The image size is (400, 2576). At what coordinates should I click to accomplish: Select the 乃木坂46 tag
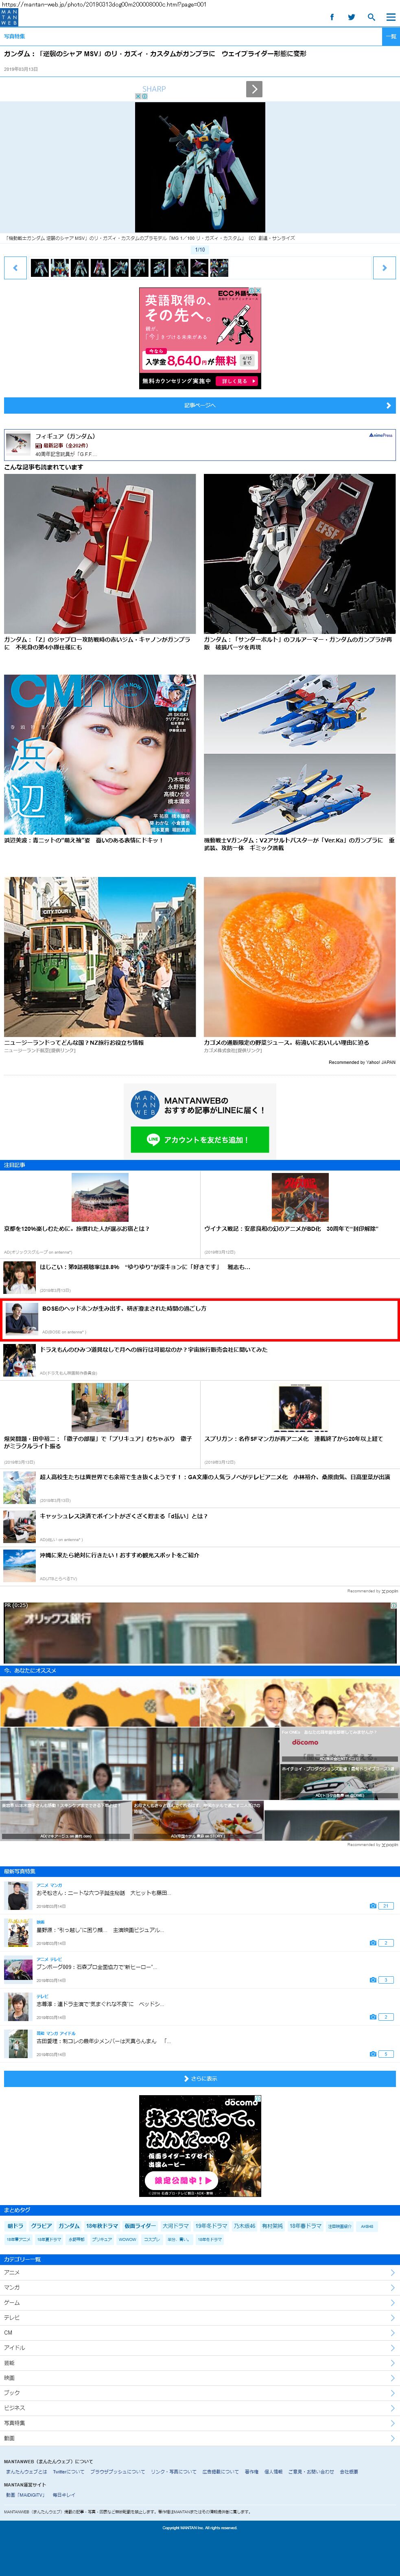245,2226
